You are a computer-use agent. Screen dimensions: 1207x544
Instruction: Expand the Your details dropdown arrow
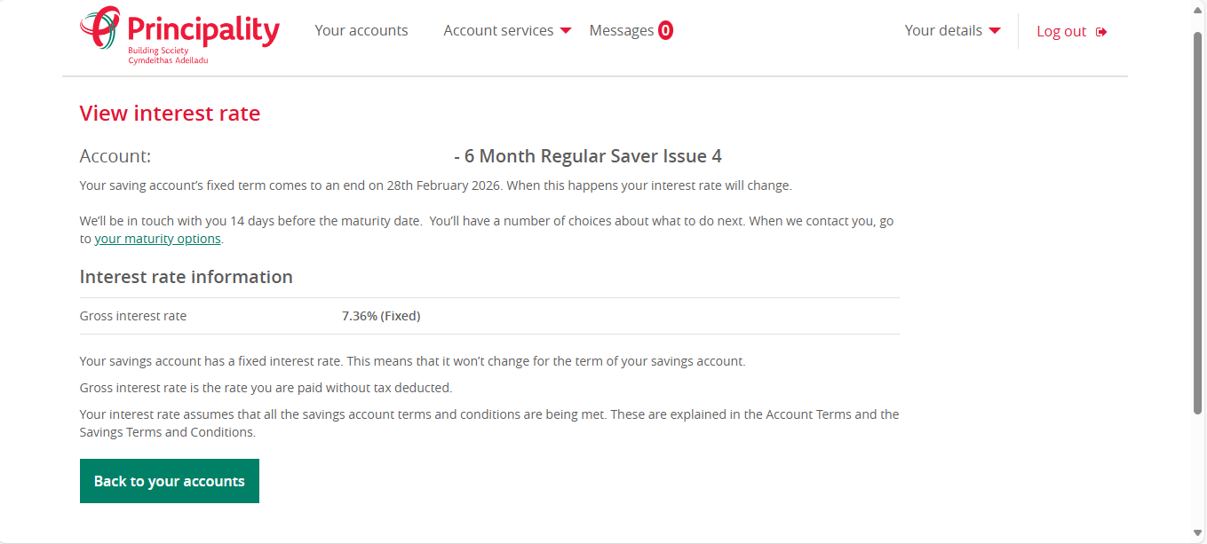[x=995, y=31]
